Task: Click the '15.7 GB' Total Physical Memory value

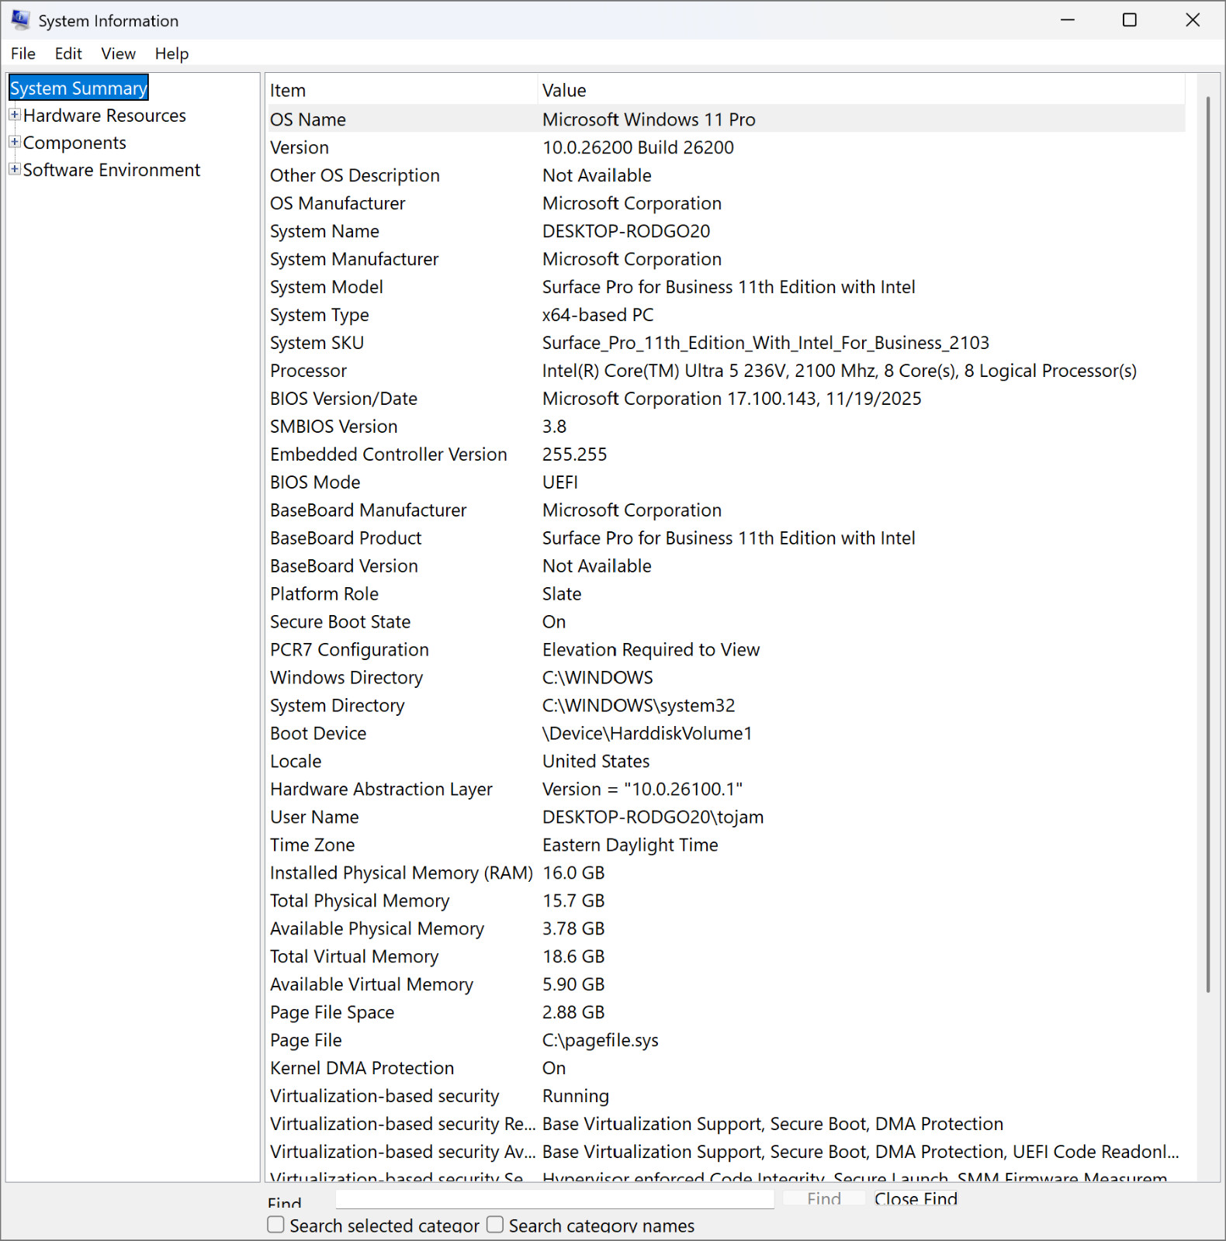Action: pos(573,901)
